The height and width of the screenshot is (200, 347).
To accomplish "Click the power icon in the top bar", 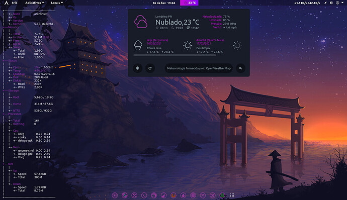I will pyautogui.click(x=337, y=3).
